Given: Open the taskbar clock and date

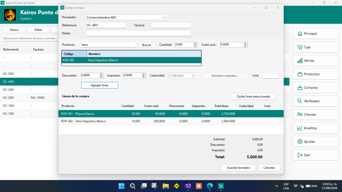Looking at the screenshot, I should (330, 186).
